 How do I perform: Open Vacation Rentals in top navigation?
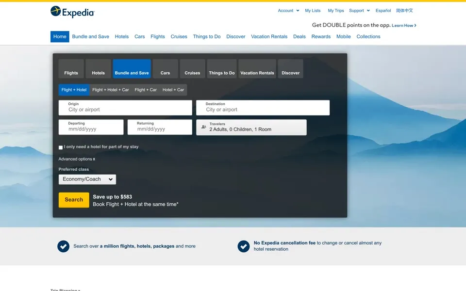[269, 36]
